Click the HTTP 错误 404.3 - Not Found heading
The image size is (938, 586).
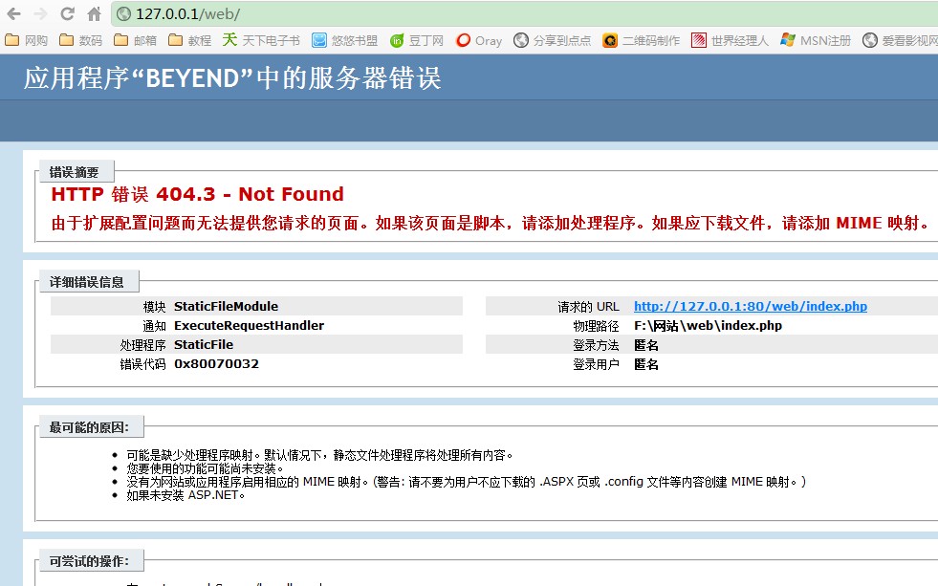(x=197, y=194)
